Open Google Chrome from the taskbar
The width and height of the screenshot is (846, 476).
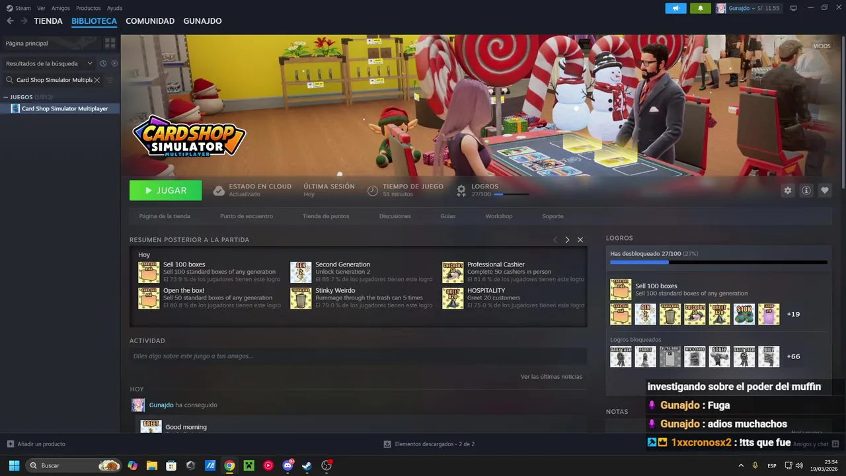[229, 465]
